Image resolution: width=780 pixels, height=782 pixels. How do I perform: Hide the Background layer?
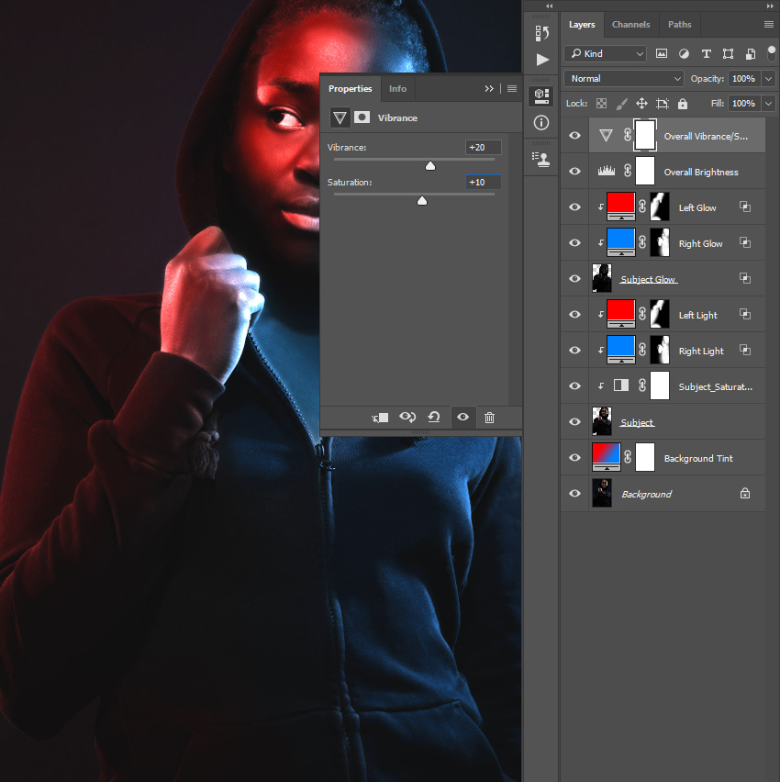click(574, 493)
